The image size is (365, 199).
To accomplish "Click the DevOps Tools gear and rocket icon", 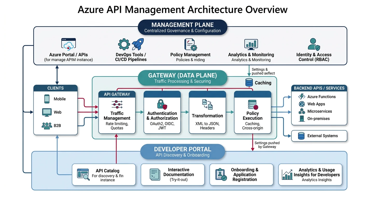I will pos(130,44).
